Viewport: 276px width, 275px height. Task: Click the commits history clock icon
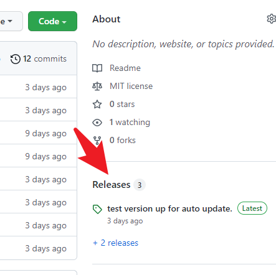coord(16,59)
